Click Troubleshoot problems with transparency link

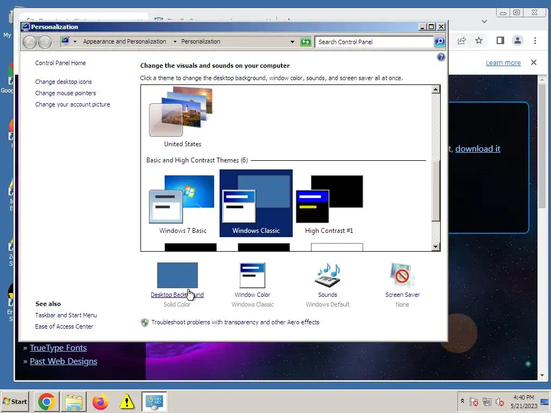click(x=235, y=322)
